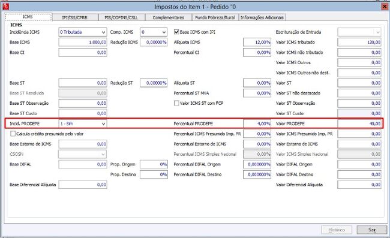Close the Impostos do Item window
Screen dimensions: 390x238
click(x=384, y=7)
